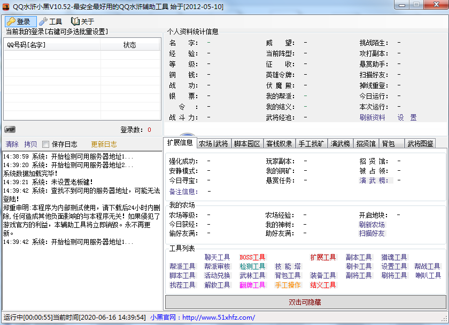Image resolution: width=449 pixels, height=325 pixels.
Task: Open 聊天工具
Action: point(218,257)
